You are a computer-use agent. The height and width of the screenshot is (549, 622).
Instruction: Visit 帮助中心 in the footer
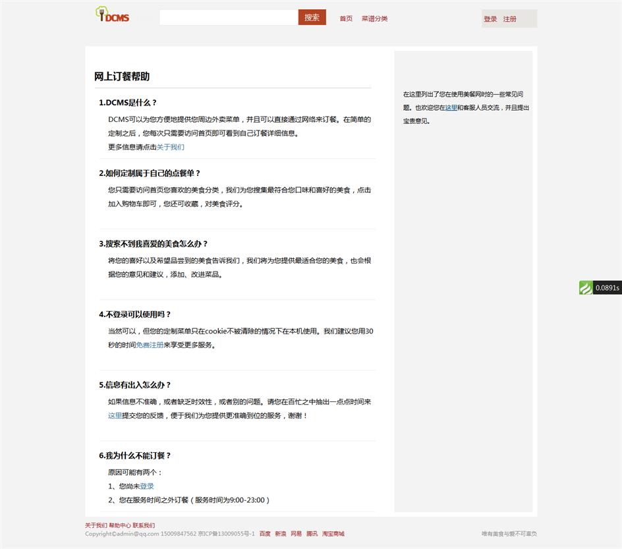(x=119, y=525)
